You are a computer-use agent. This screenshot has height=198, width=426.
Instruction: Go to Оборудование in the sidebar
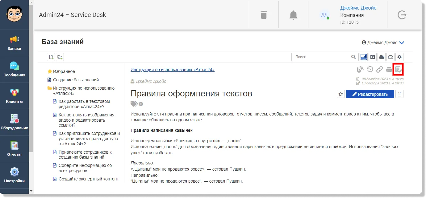tap(14, 123)
